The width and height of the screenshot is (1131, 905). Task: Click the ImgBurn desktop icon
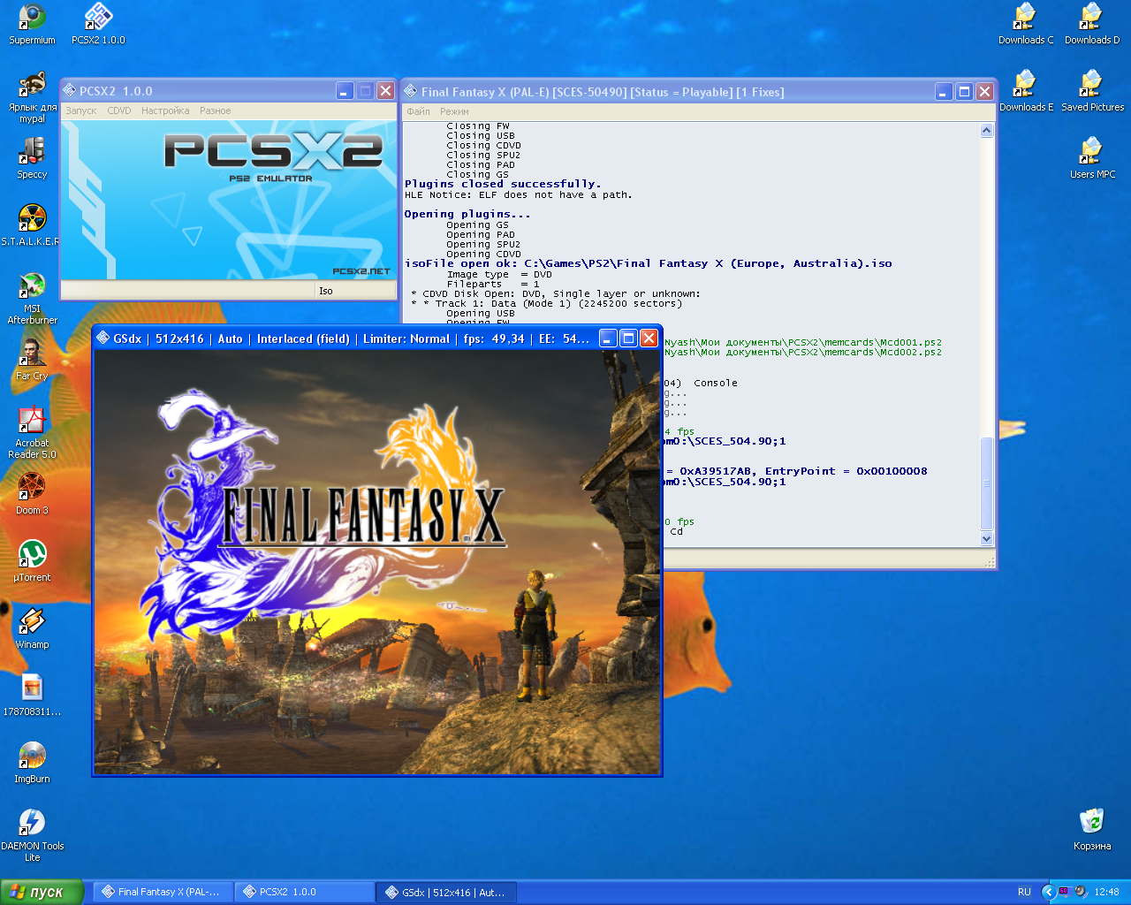(32, 763)
